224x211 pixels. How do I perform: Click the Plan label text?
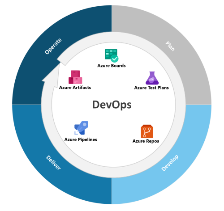170,46
